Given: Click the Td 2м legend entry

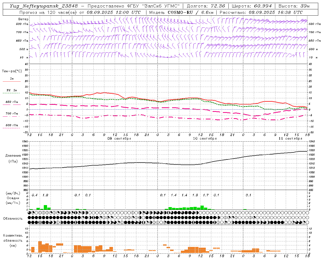Looking at the screenshot, I should (x=12, y=90).
